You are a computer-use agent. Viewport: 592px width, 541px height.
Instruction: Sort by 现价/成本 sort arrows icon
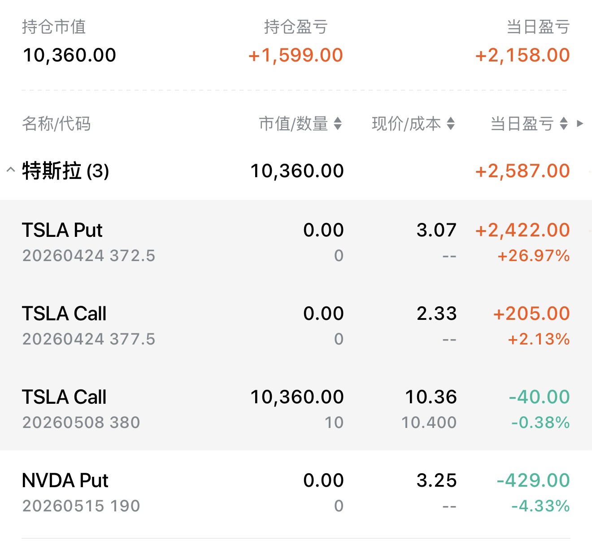point(451,123)
